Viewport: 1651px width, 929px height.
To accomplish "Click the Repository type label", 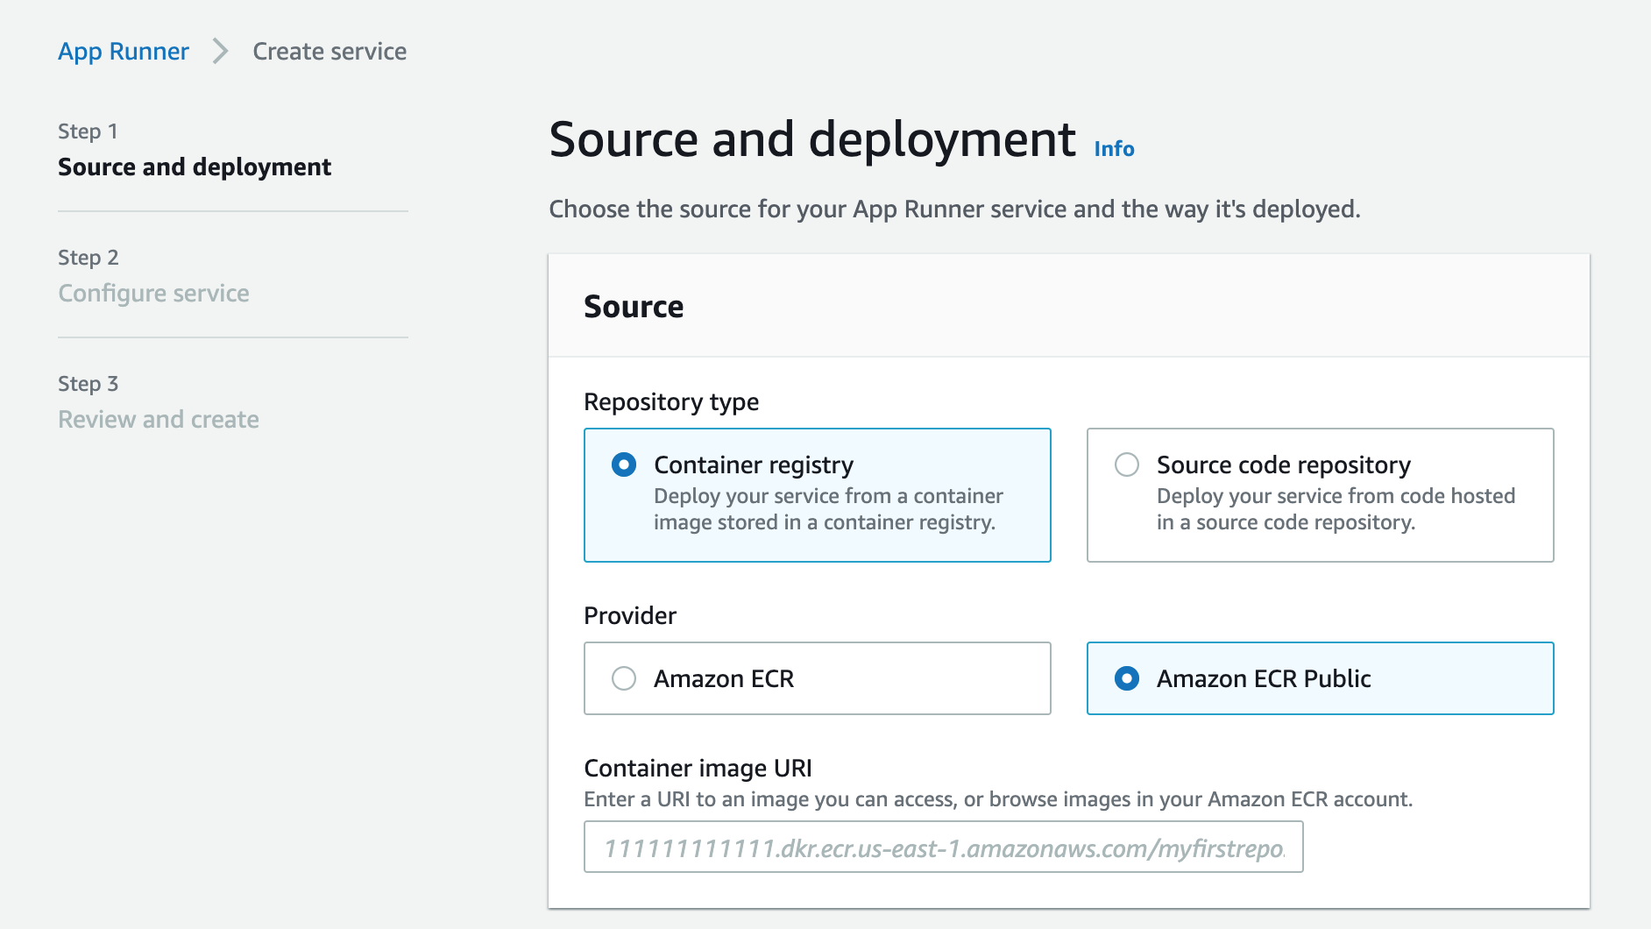I will point(671,401).
